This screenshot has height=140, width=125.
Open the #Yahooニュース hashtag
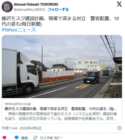(x=19, y=30)
